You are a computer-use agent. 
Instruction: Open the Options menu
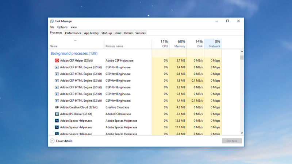[62, 27]
